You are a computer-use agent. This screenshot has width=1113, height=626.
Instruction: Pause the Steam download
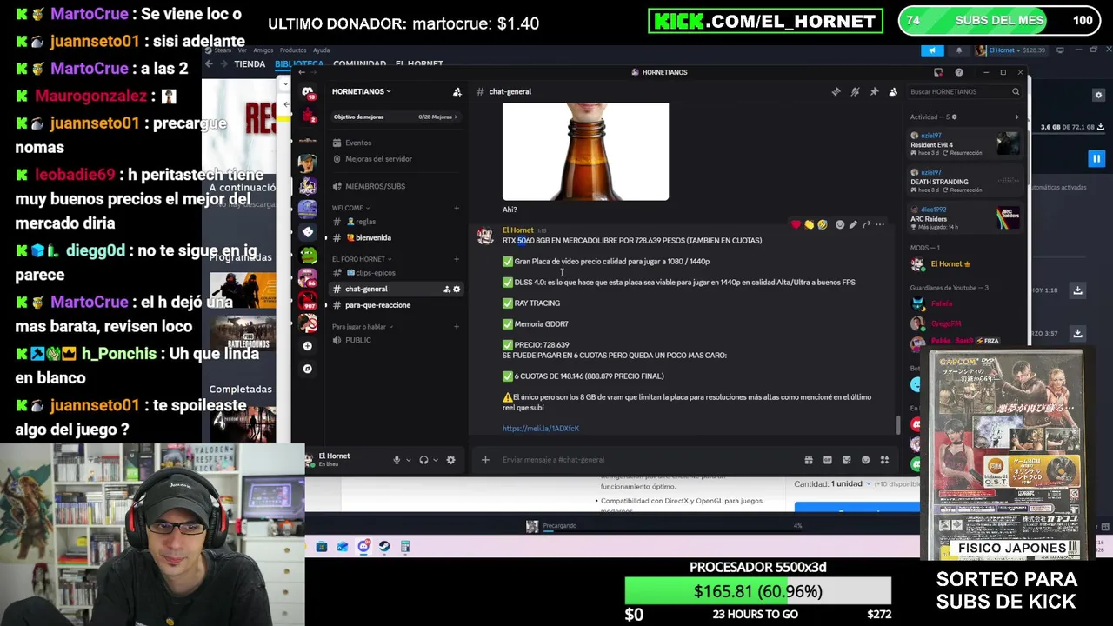1096,159
